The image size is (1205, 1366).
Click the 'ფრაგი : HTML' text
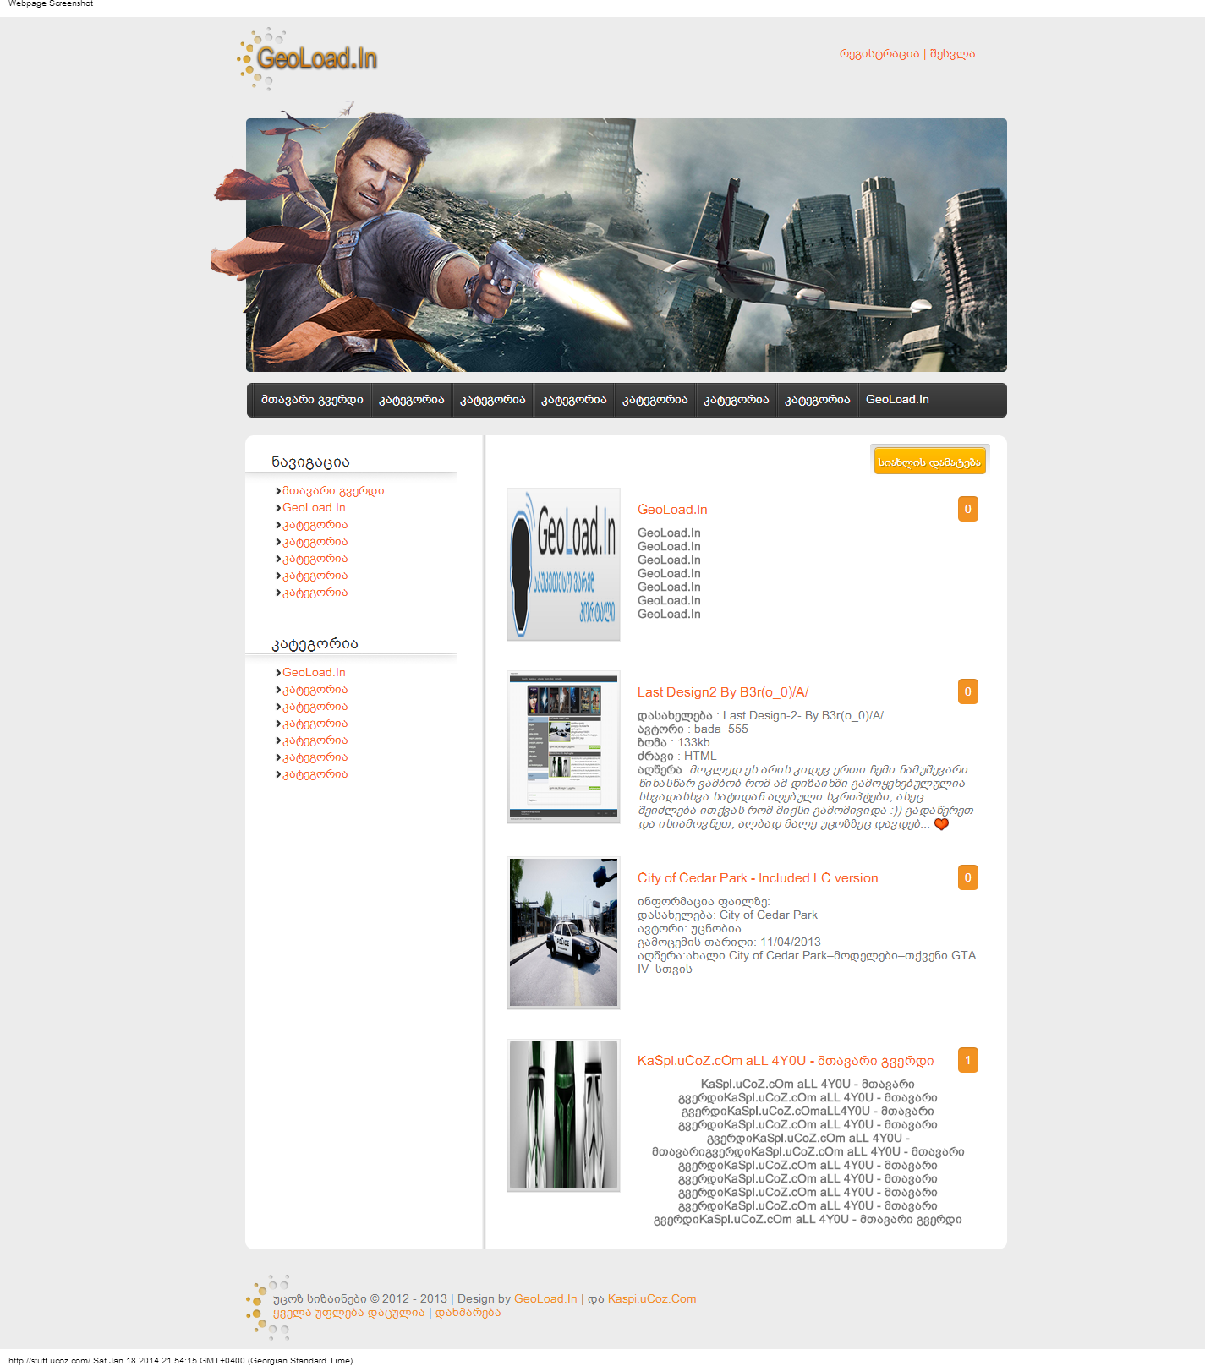click(x=677, y=757)
